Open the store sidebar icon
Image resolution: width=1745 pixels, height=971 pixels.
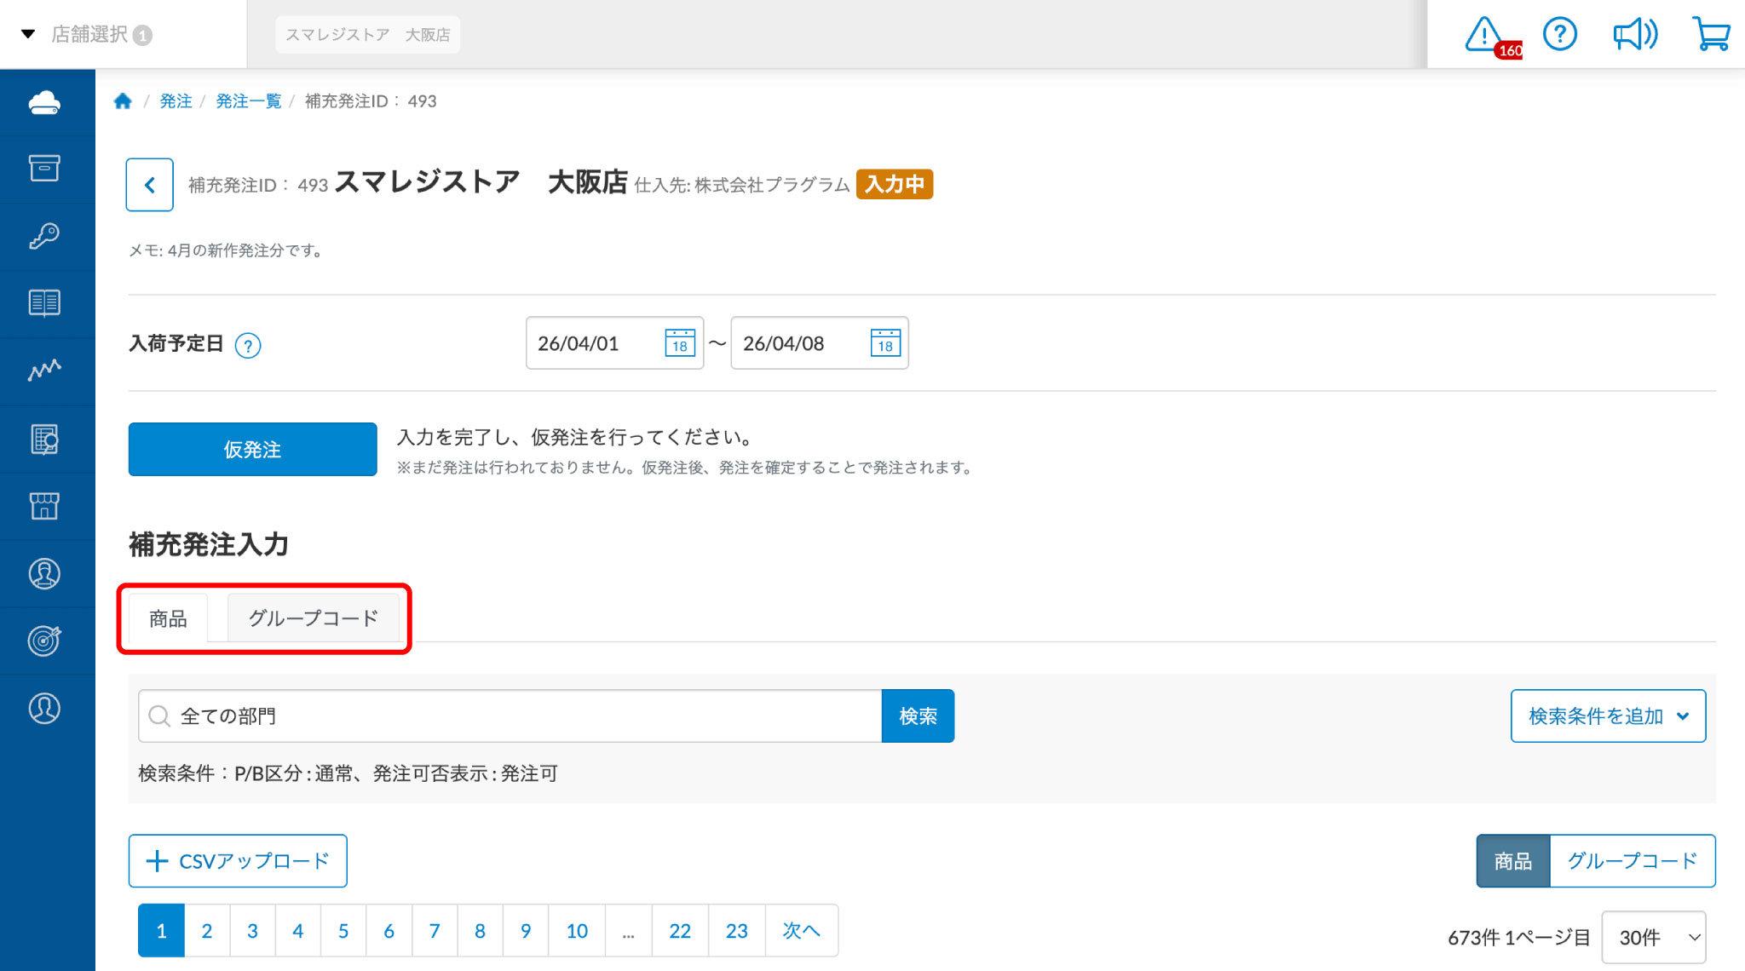coord(44,506)
